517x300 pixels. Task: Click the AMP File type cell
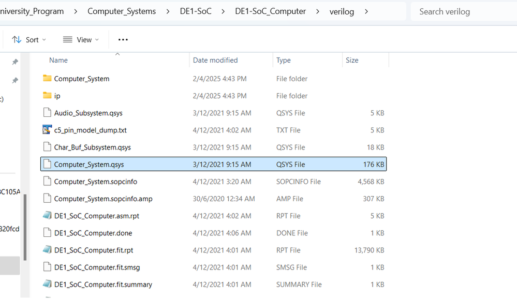point(289,199)
